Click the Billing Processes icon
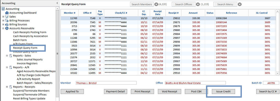280x101 pixels. click(x=7, y=21)
